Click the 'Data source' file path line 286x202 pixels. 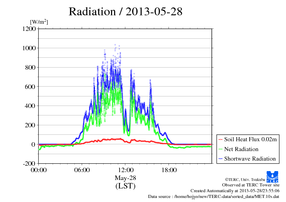pyautogui.click(x=214, y=197)
